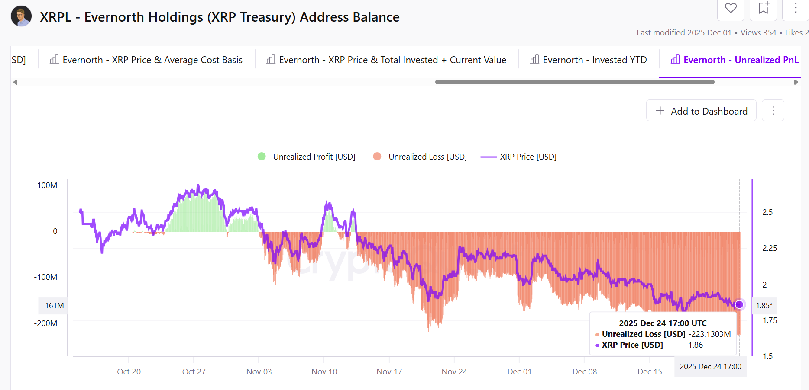
Task: Click the purple XRP price data point marker
Action: 739,304
